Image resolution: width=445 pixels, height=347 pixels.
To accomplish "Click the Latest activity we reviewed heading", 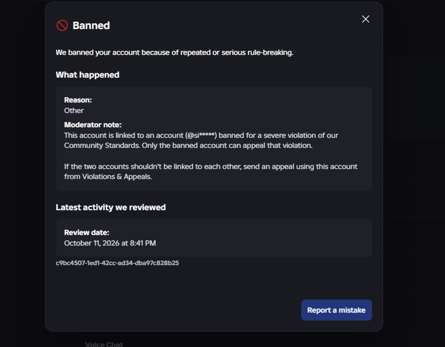I will 110,208.
